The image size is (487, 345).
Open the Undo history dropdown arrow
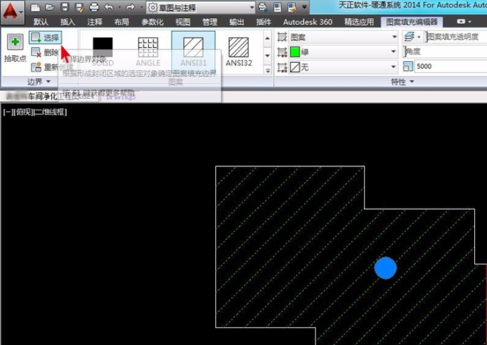pyautogui.click(x=120, y=7)
